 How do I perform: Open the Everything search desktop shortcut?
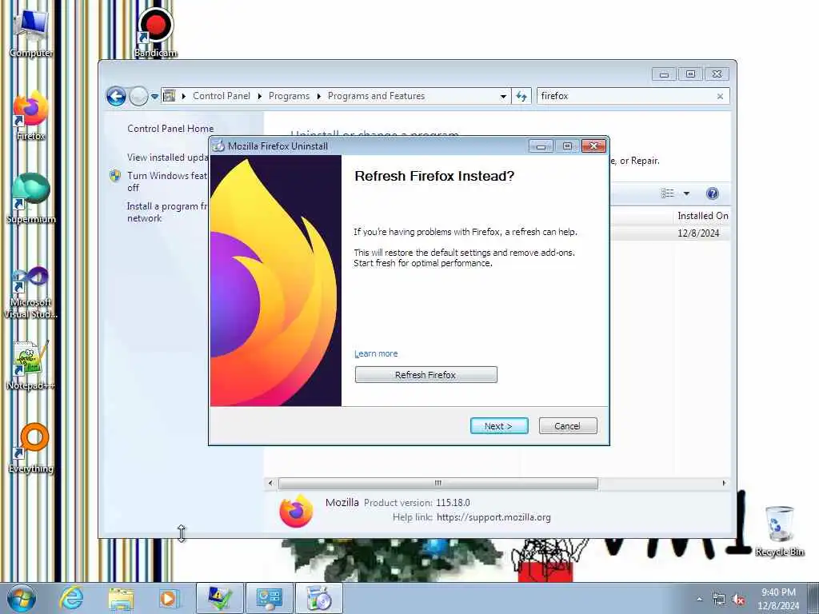pos(31,448)
